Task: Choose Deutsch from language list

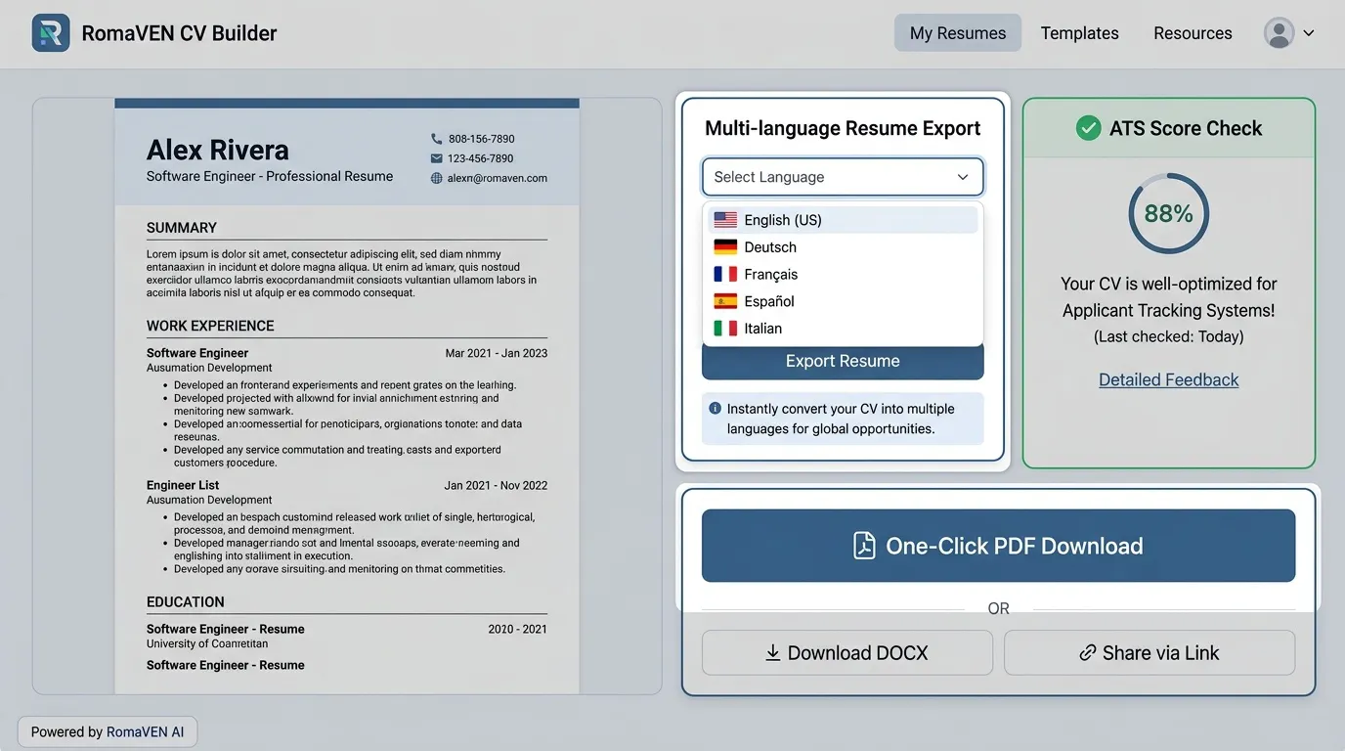Action: tap(843, 247)
